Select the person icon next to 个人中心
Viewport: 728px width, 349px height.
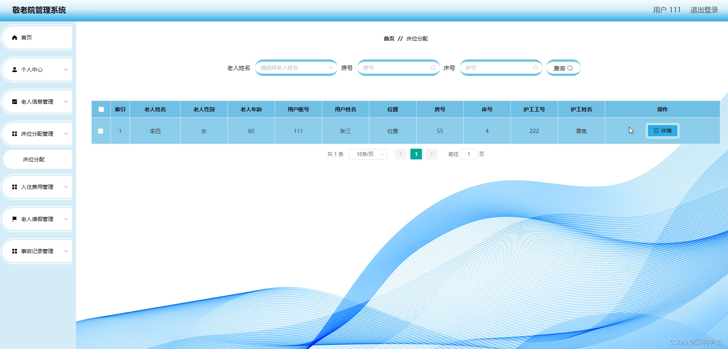15,70
